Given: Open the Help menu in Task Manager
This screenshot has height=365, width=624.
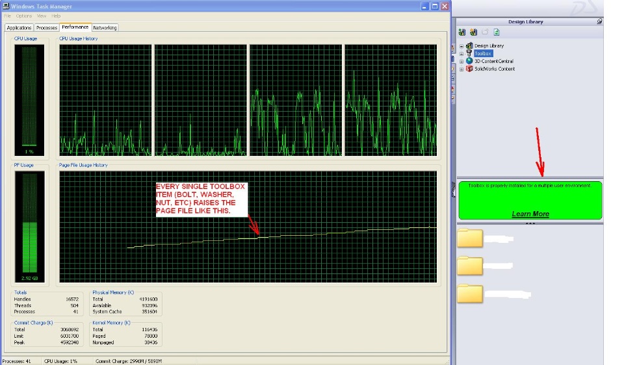Looking at the screenshot, I should (56, 16).
